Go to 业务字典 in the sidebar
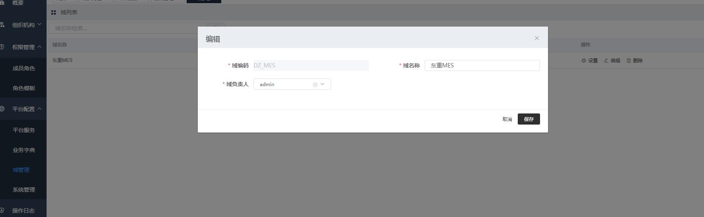704x217 pixels. tap(23, 150)
